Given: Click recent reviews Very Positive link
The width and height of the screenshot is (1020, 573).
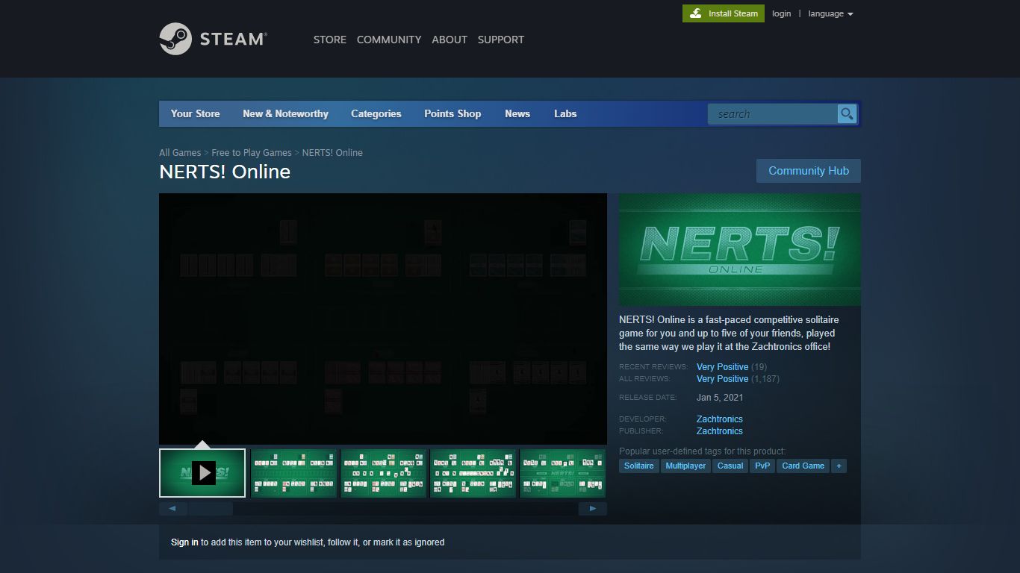Looking at the screenshot, I should click(722, 366).
